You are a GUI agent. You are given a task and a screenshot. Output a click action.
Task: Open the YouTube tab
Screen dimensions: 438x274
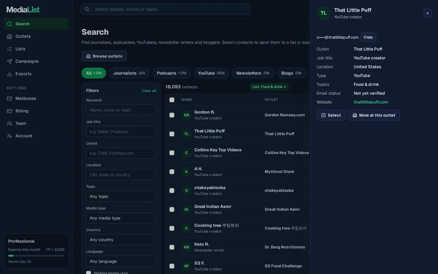pyautogui.click(x=211, y=73)
